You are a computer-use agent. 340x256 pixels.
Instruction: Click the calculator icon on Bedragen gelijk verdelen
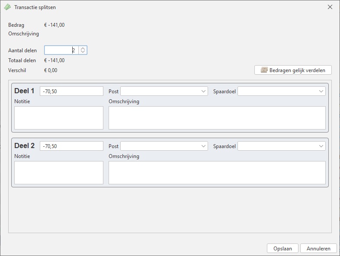[x=264, y=70]
